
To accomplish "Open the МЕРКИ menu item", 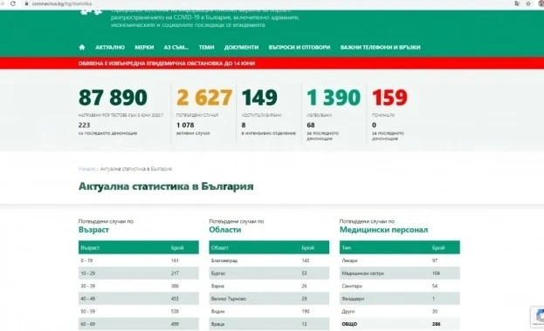I will pos(144,47).
